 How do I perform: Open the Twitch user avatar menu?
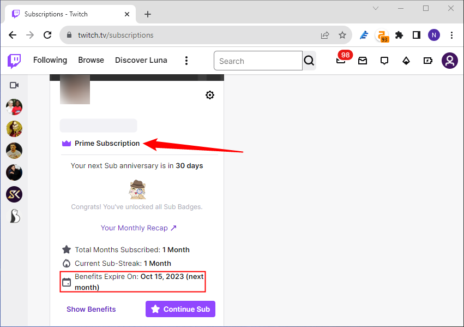pyautogui.click(x=449, y=61)
